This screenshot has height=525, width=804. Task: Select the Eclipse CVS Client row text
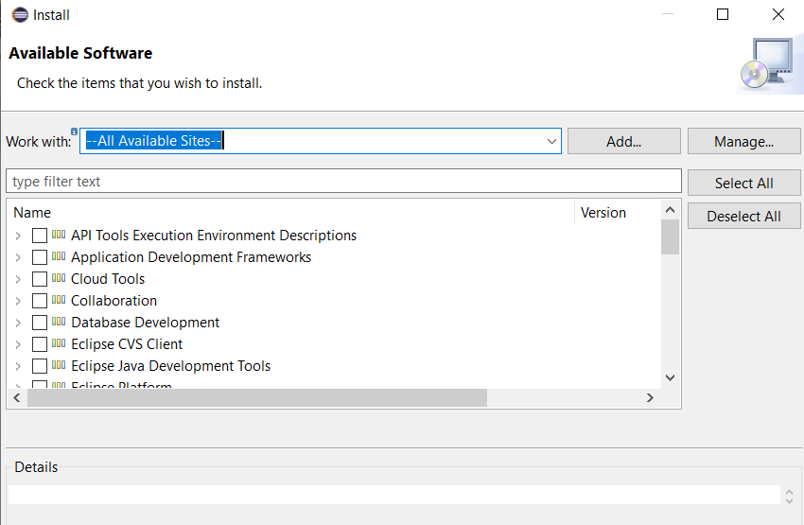pos(127,344)
